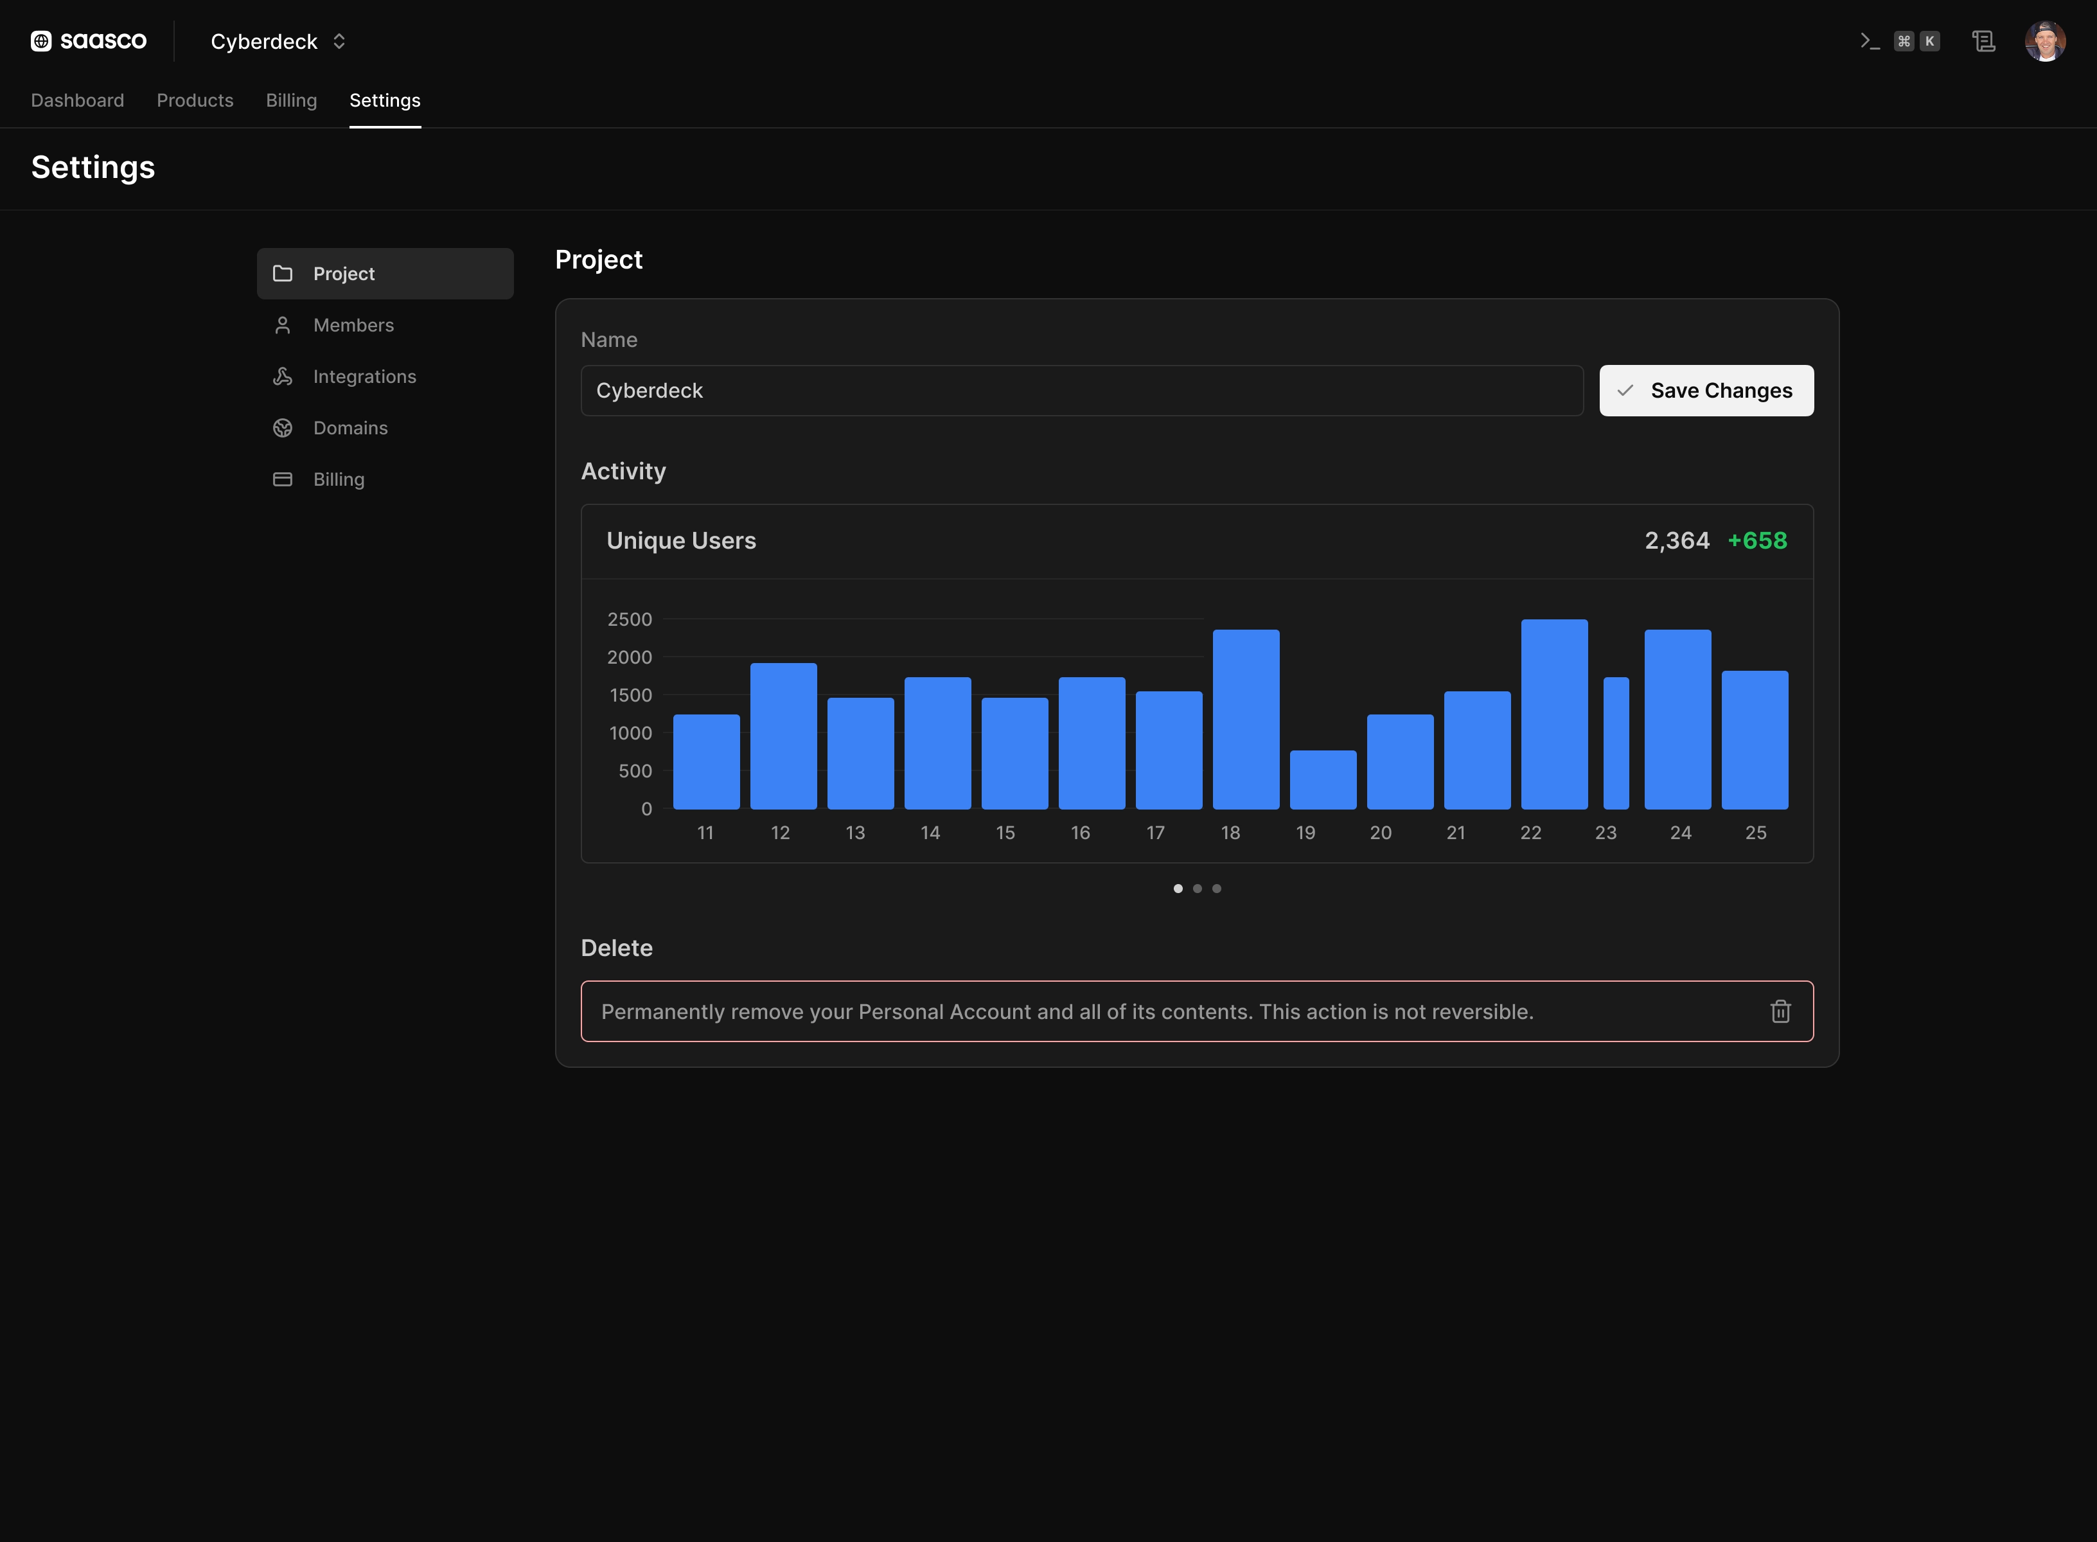Click the saasco logo icon

[x=41, y=41]
